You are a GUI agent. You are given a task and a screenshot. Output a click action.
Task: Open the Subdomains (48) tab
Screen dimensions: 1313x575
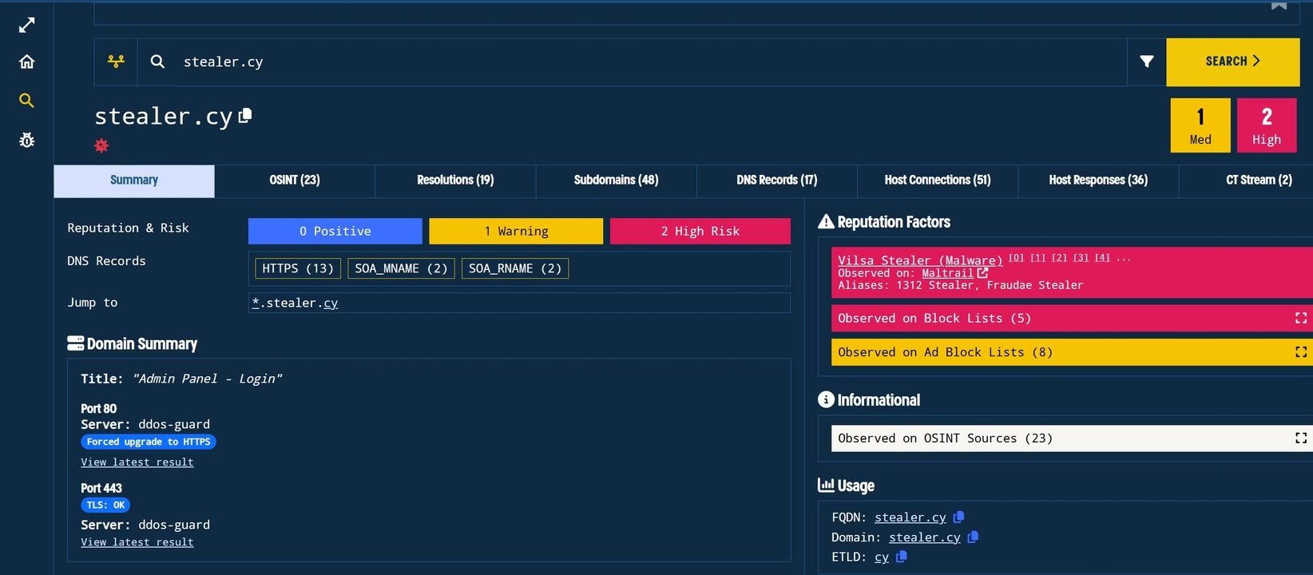click(616, 180)
